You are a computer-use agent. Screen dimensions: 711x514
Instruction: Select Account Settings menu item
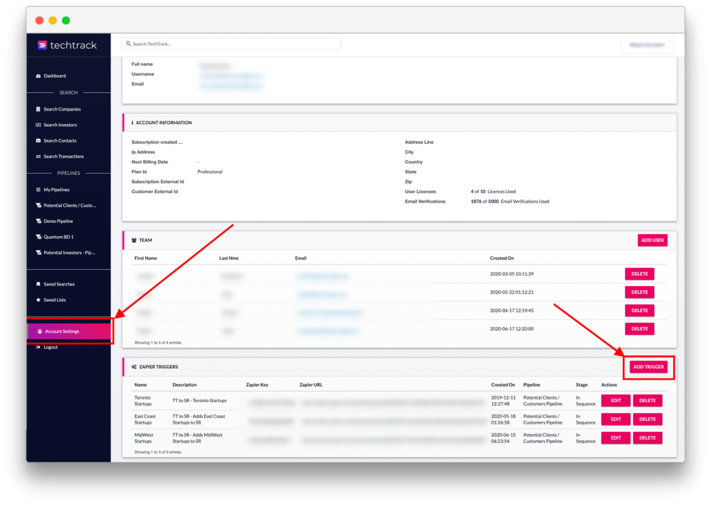click(69, 331)
